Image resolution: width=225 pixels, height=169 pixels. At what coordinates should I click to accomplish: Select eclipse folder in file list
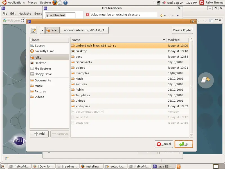pos(130,68)
